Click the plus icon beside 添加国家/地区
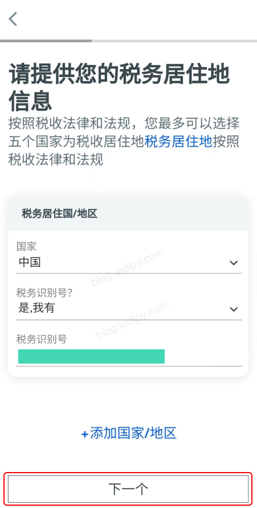This screenshot has width=257, height=508. point(85,434)
